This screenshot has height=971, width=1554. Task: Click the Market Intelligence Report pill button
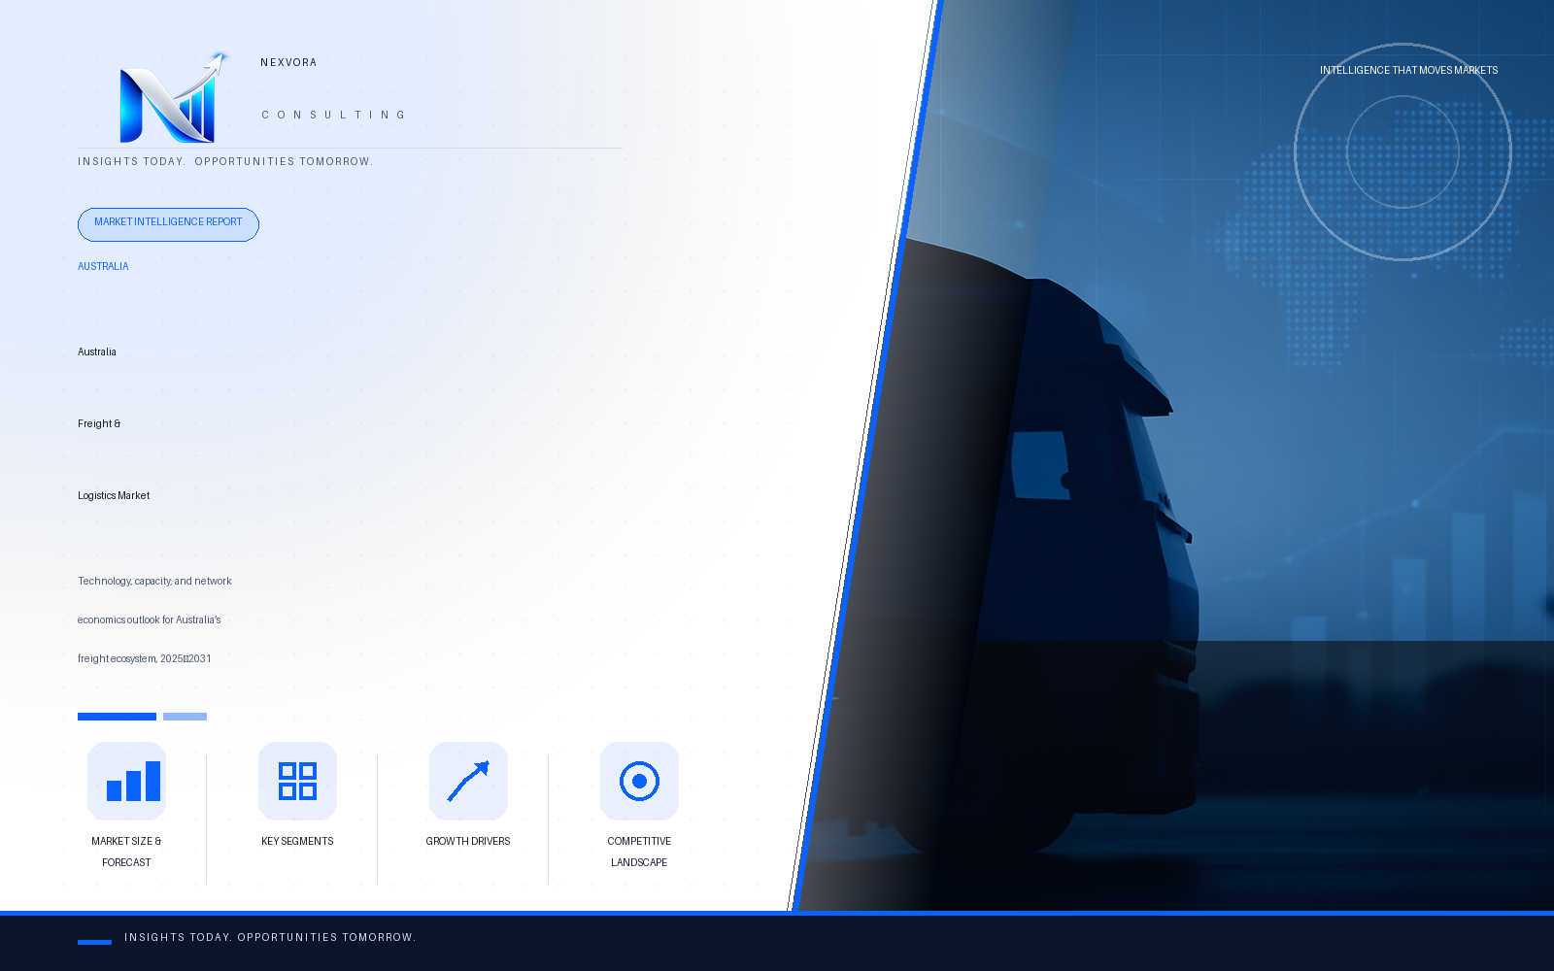tap(168, 224)
